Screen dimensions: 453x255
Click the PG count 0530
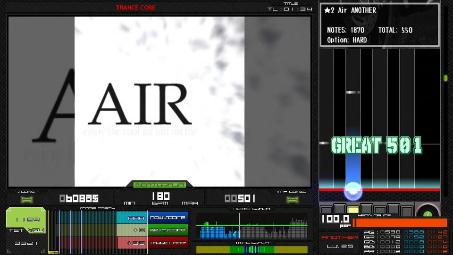(x=390, y=232)
